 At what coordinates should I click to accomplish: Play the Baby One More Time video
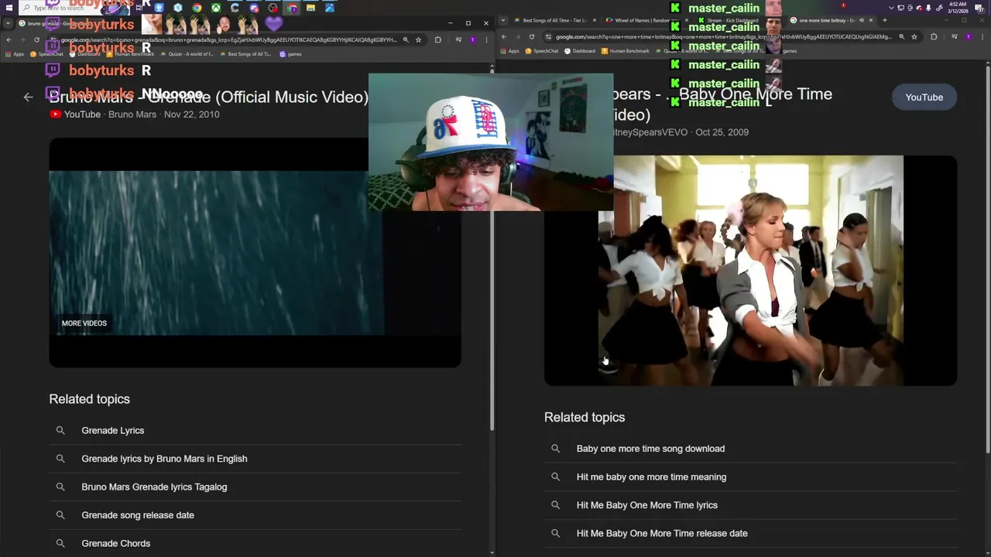(750, 271)
